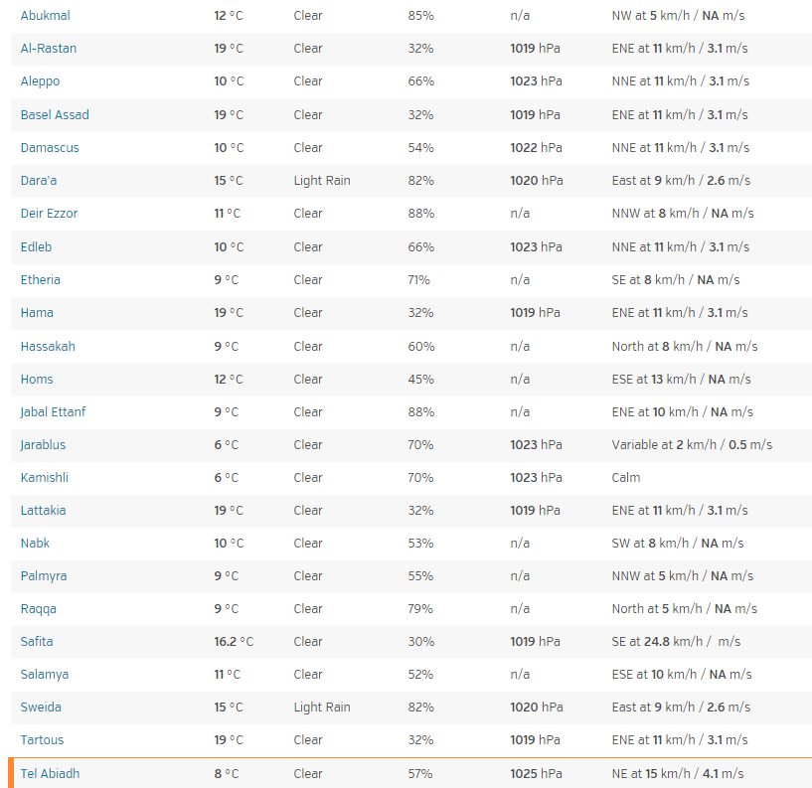This screenshot has width=812, height=788.
Task: View Safita weather details
Action: pos(36,642)
